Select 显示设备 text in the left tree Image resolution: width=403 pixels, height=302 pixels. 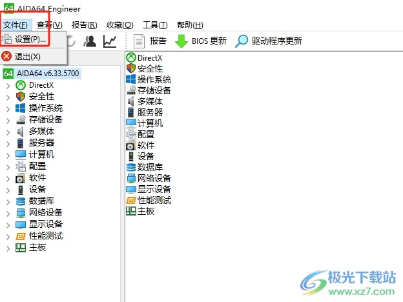coord(46,224)
